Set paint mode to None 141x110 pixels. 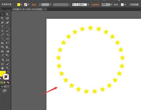pyautogui.click(x=8, y=82)
